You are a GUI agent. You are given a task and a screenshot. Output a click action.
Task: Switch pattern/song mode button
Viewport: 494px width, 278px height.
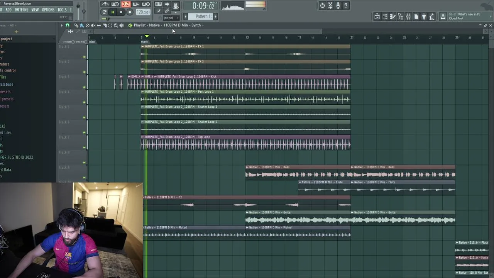[104, 12]
